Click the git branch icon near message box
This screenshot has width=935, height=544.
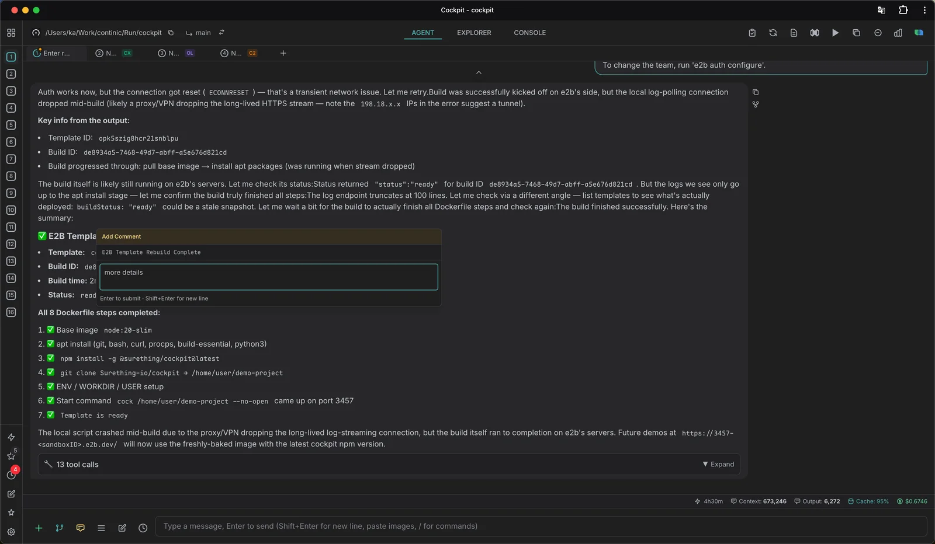[x=60, y=528]
